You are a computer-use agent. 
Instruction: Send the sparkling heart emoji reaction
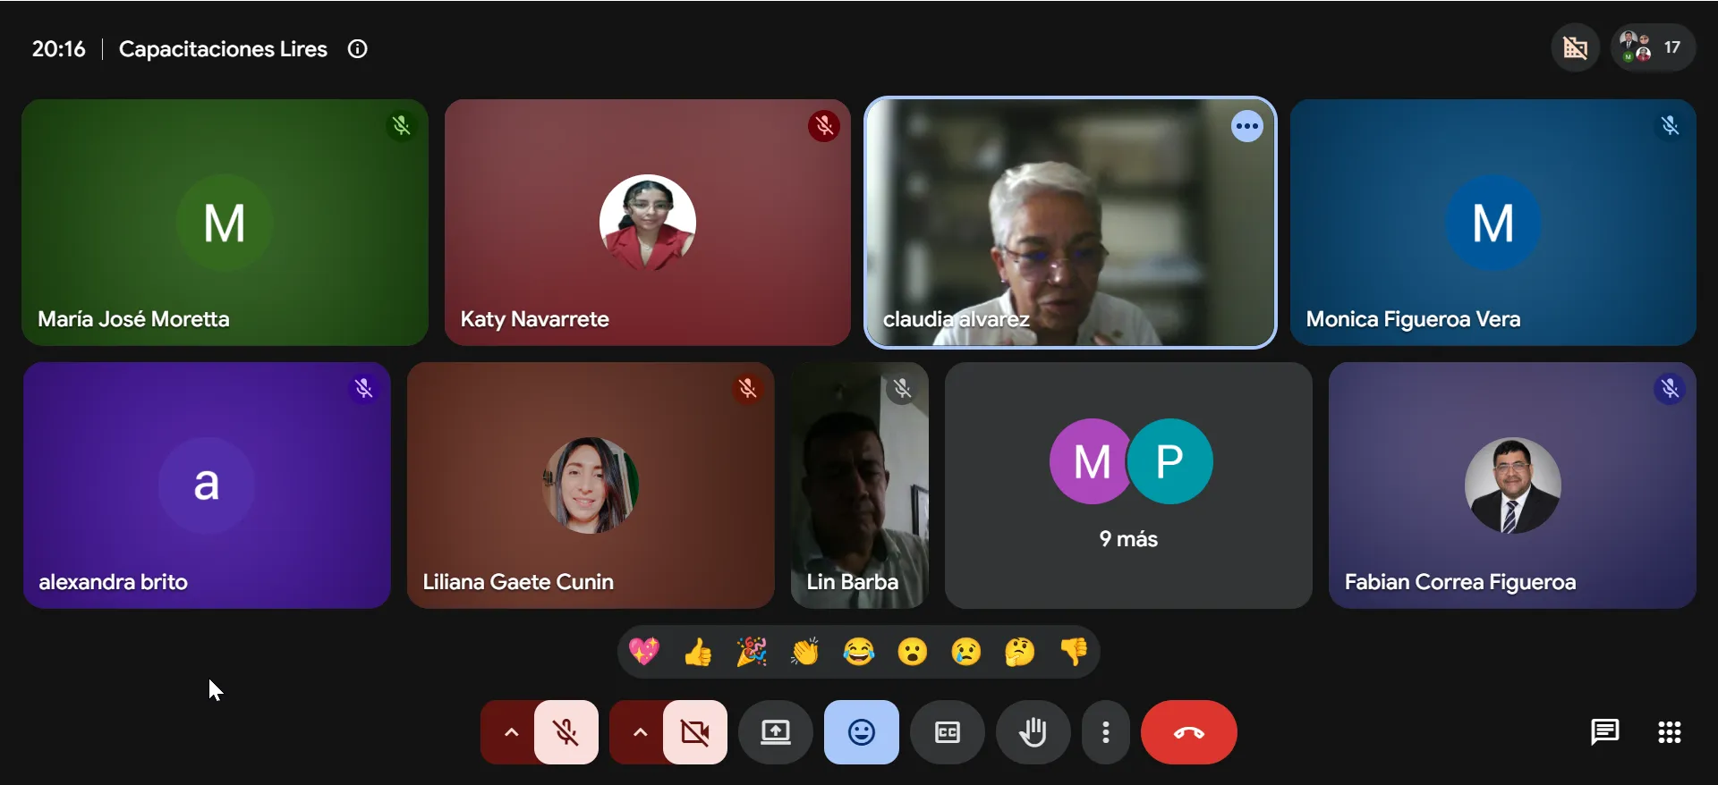tap(644, 652)
